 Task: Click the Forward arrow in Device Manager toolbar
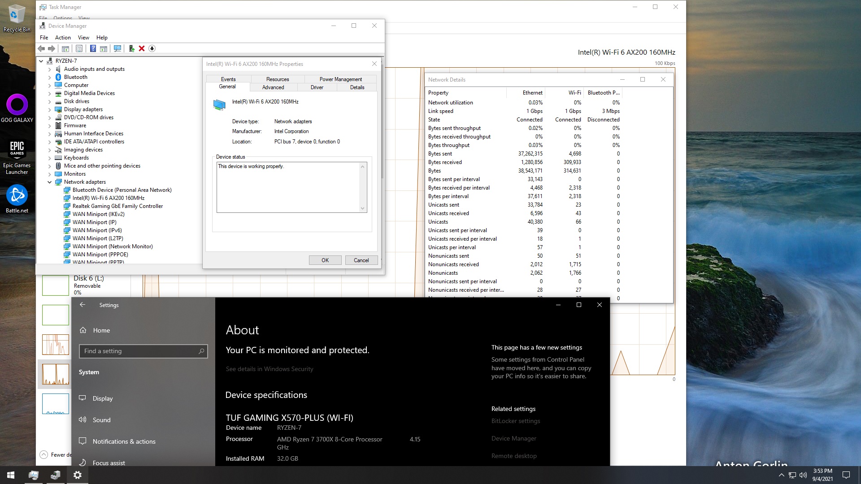(52, 48)
